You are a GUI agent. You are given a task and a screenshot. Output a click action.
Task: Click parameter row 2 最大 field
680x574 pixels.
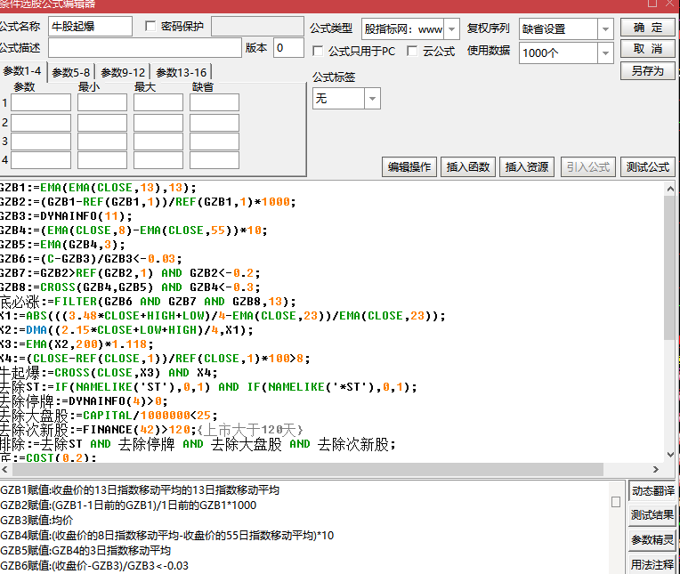tap(158, 123)
